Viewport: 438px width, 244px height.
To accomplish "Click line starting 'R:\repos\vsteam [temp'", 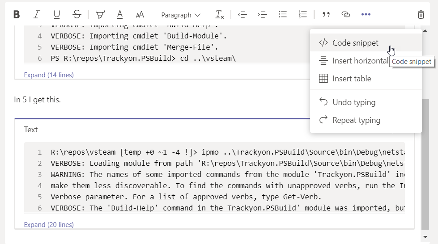I will coord(228,152).
